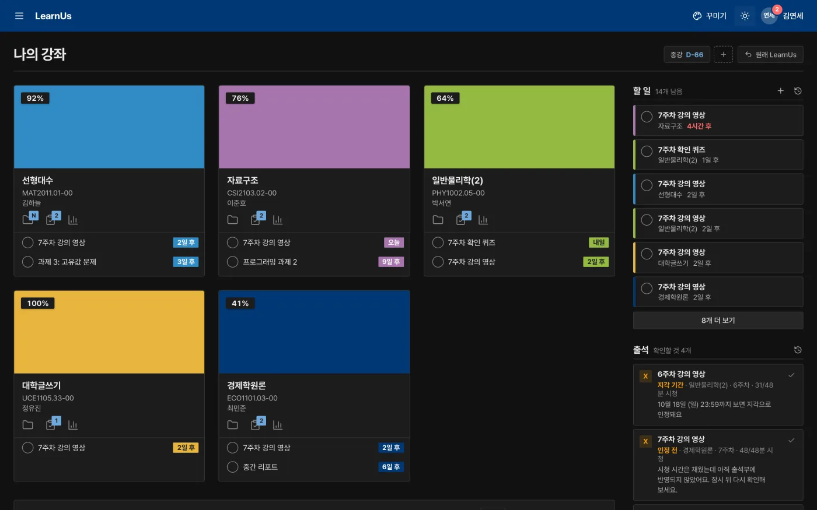Toggle the light/dark theme sun icon

745,16
